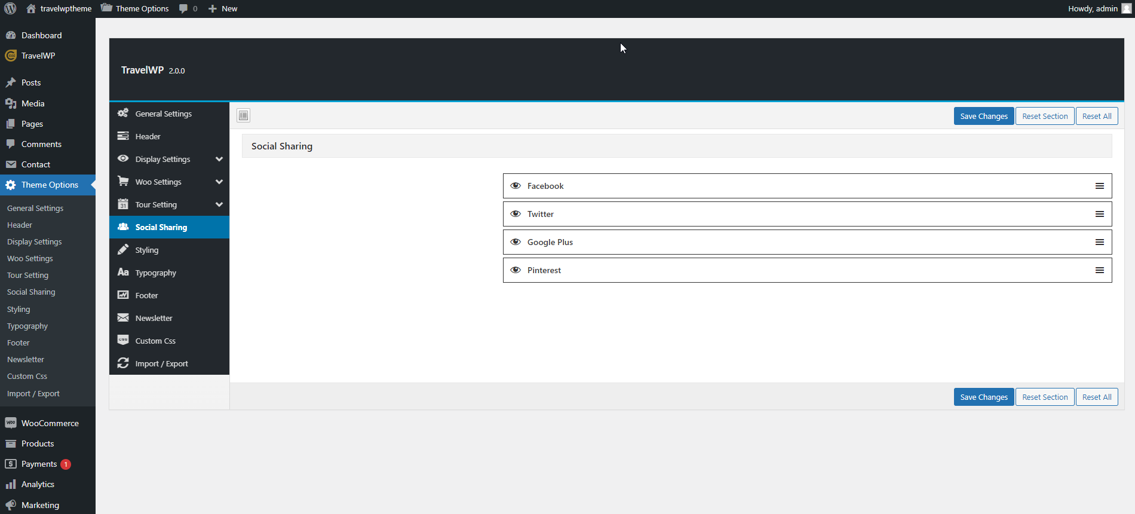Click the Import / Export refresh icon
This screenshot has width=1135, height=514.
point(123,363)
